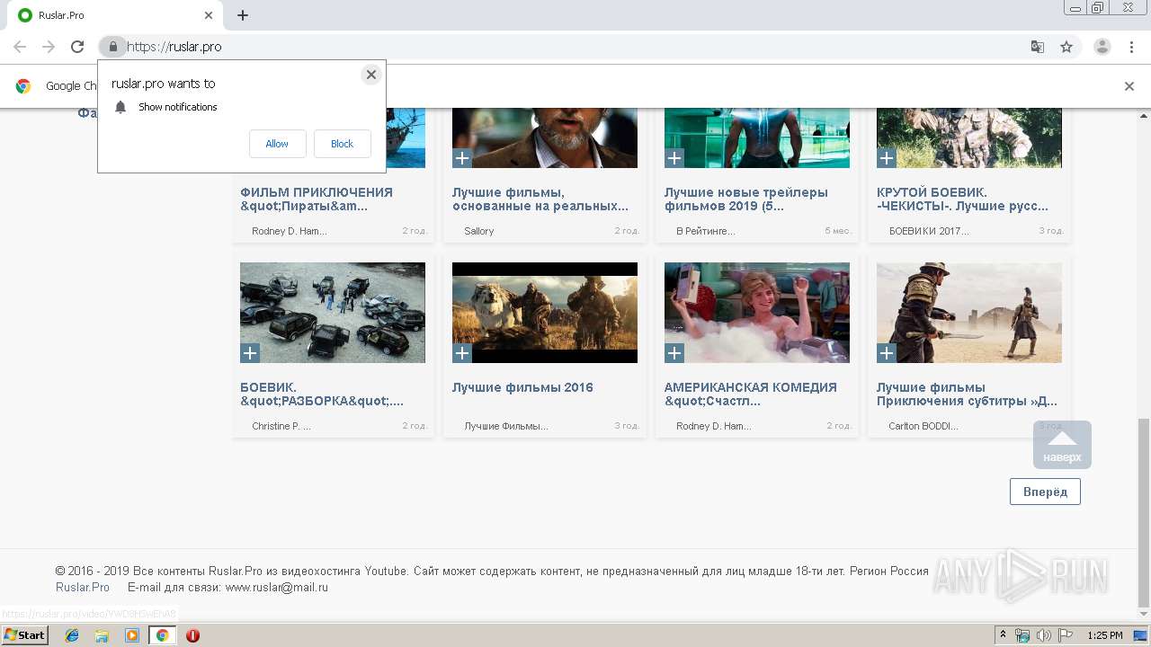Open the Лучшие фильмы 2016 thumbnail

pos(545,313)
